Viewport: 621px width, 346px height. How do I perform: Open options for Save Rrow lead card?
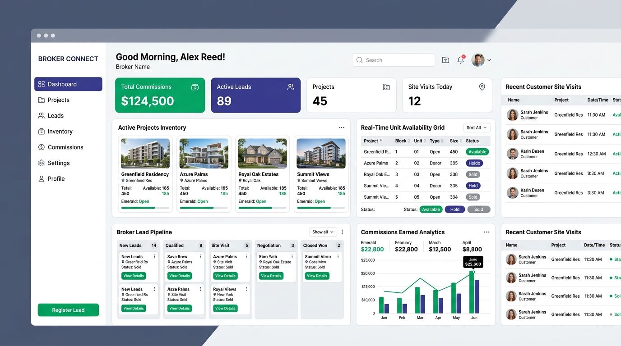(200, 256)
